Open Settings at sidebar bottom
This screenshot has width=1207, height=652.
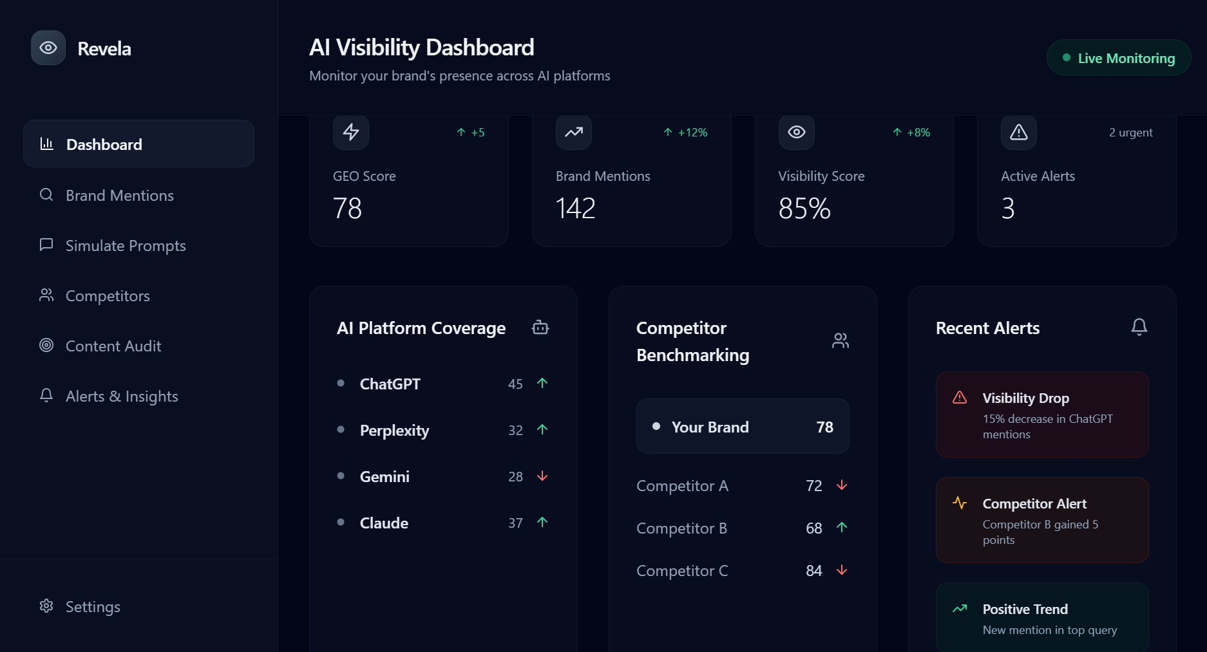138,606
